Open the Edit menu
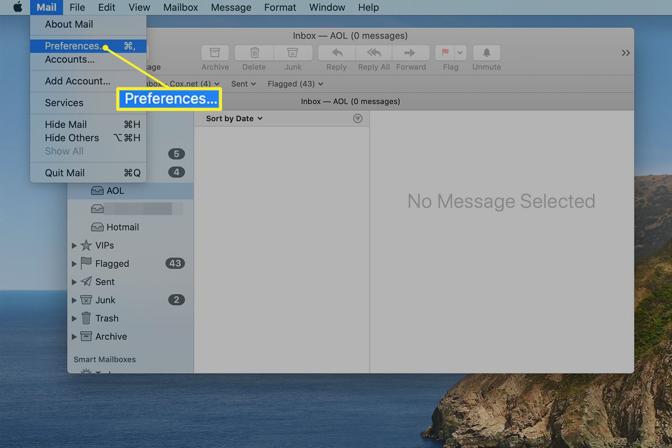 tap(107, 7)
